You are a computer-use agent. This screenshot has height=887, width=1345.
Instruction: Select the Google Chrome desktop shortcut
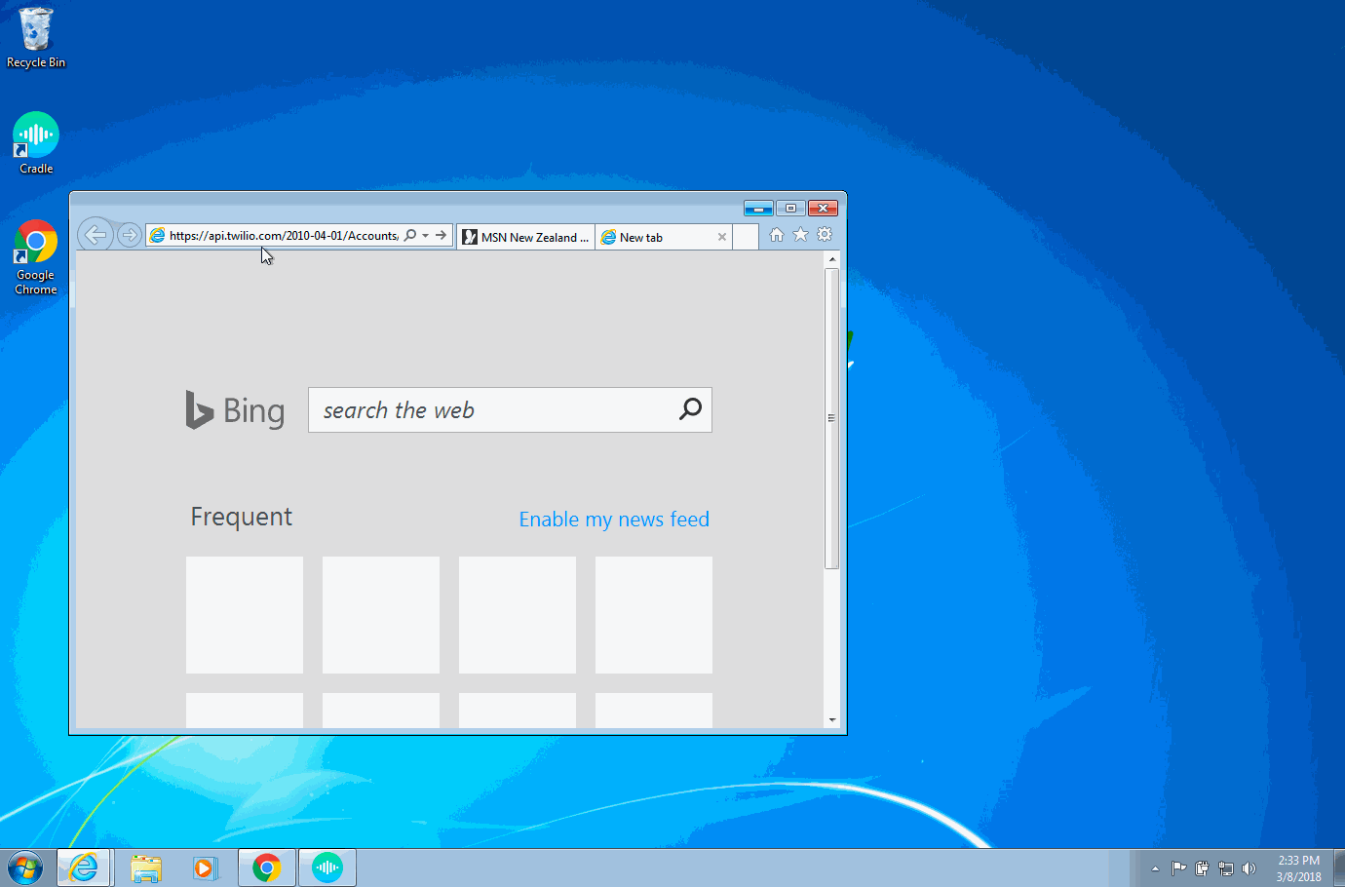[36, 257]
